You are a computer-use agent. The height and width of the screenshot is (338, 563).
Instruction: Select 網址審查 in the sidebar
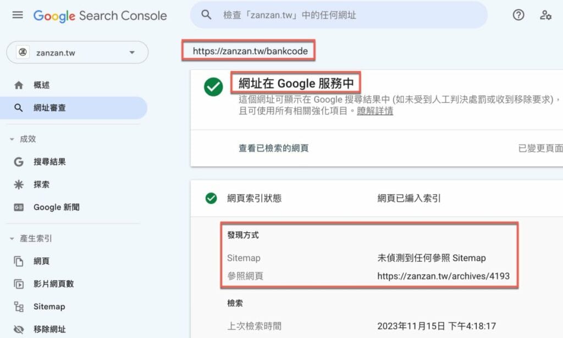click(x=74, y=108)
